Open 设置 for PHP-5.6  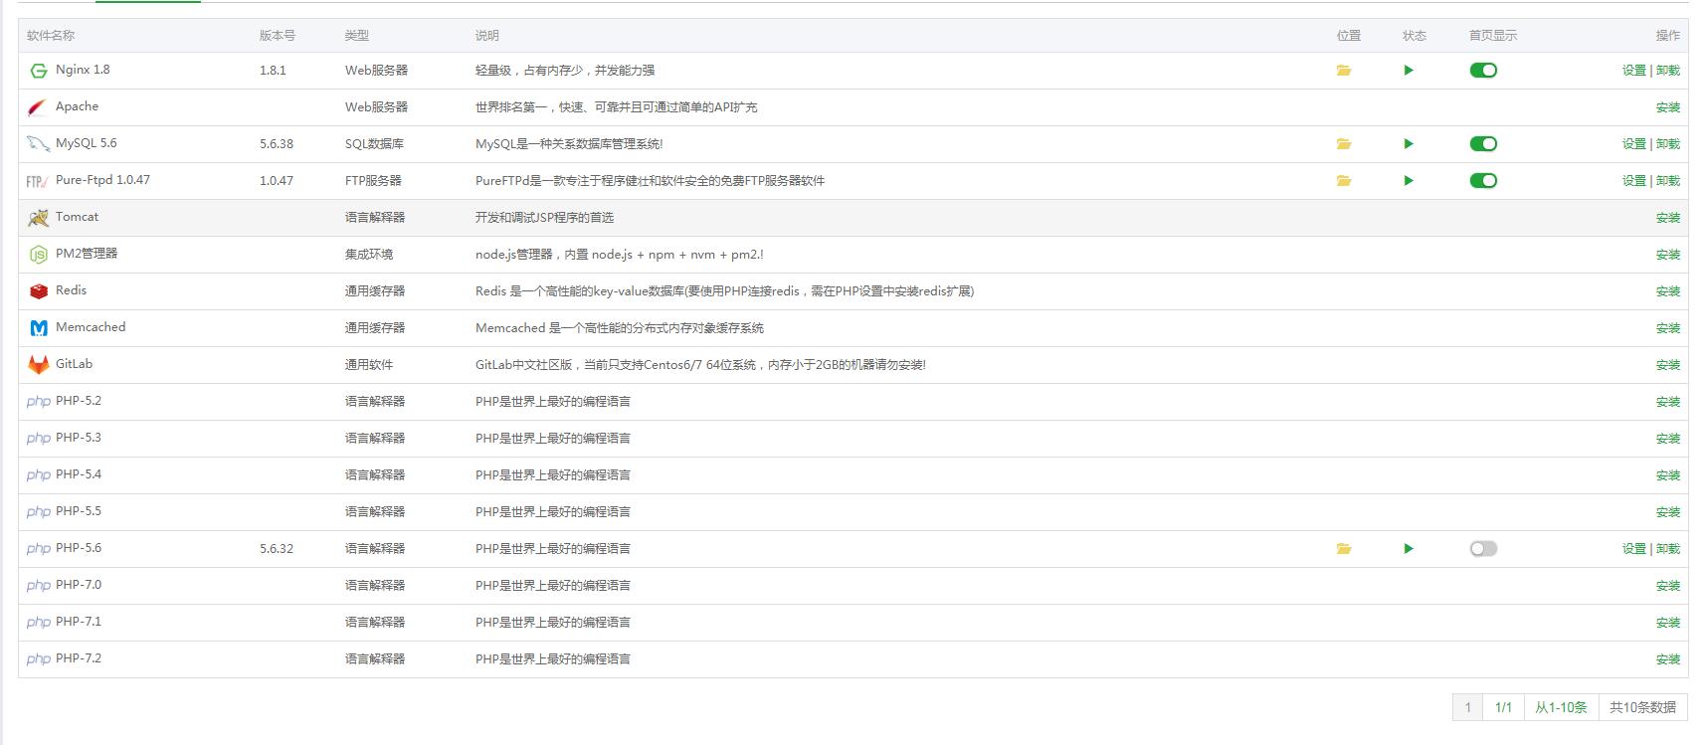(x=1633, y=549)
